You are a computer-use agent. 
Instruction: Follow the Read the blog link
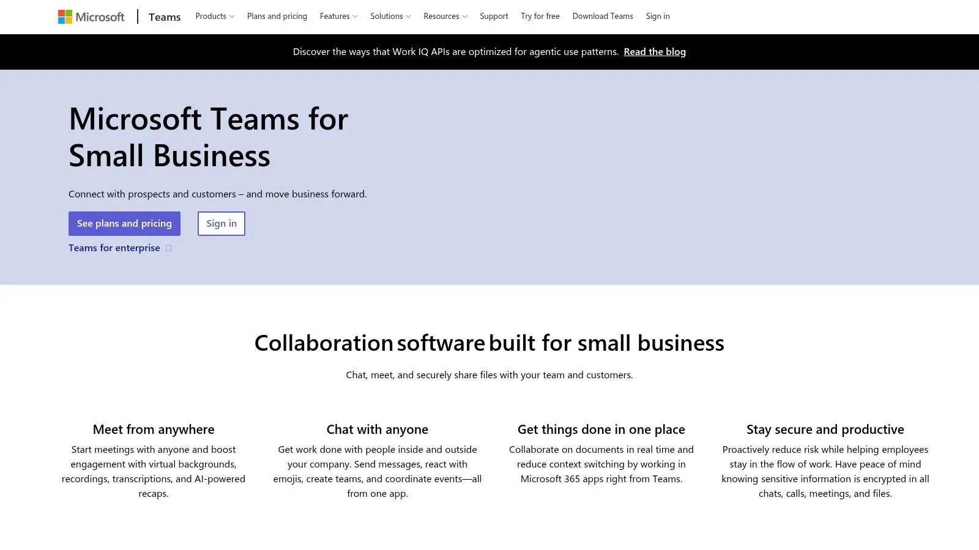coord(655,52)
